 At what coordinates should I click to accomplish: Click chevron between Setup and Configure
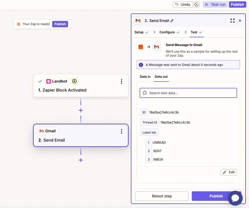click(x=154, y=32)
